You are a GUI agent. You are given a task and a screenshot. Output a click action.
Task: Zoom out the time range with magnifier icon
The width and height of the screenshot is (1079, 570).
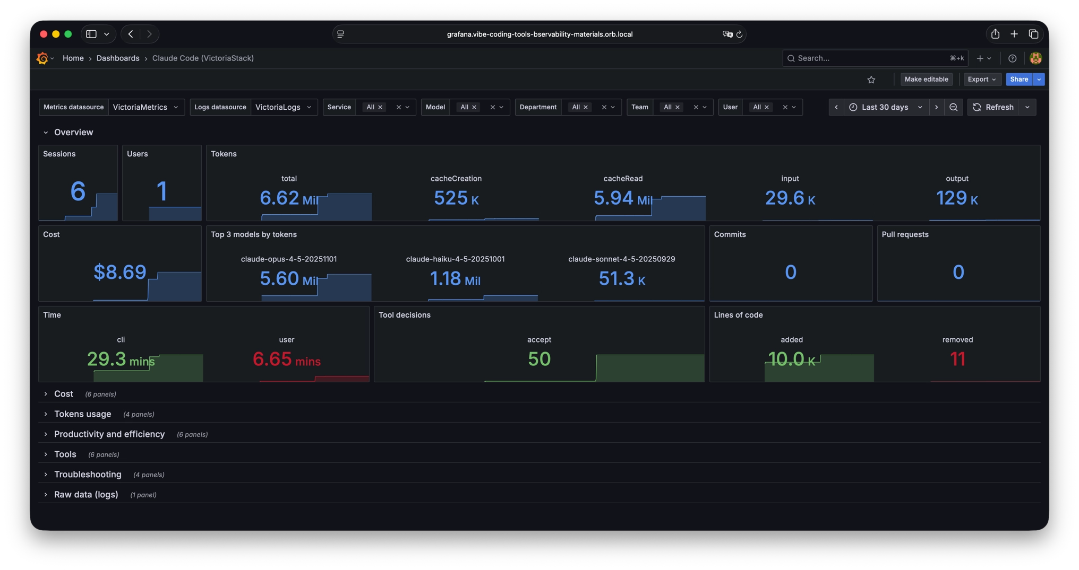tap(954, 107)
